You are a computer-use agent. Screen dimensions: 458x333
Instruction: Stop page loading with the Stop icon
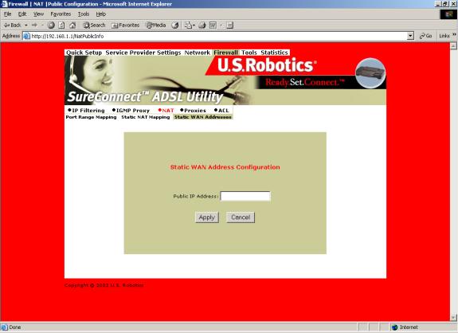point(51,25)
